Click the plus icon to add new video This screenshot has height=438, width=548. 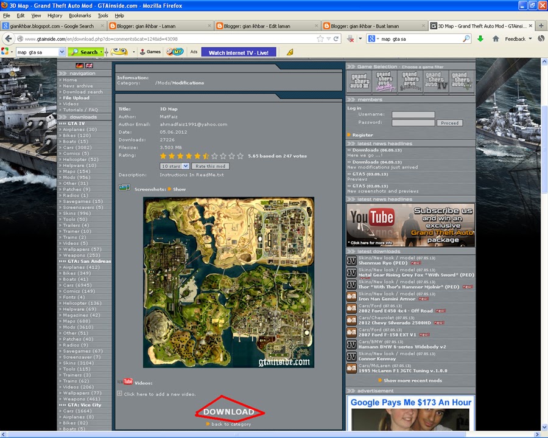[119, 394]
